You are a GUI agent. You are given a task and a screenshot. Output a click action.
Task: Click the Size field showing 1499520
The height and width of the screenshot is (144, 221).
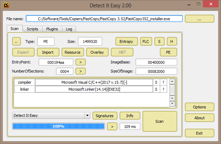point(90,41)
